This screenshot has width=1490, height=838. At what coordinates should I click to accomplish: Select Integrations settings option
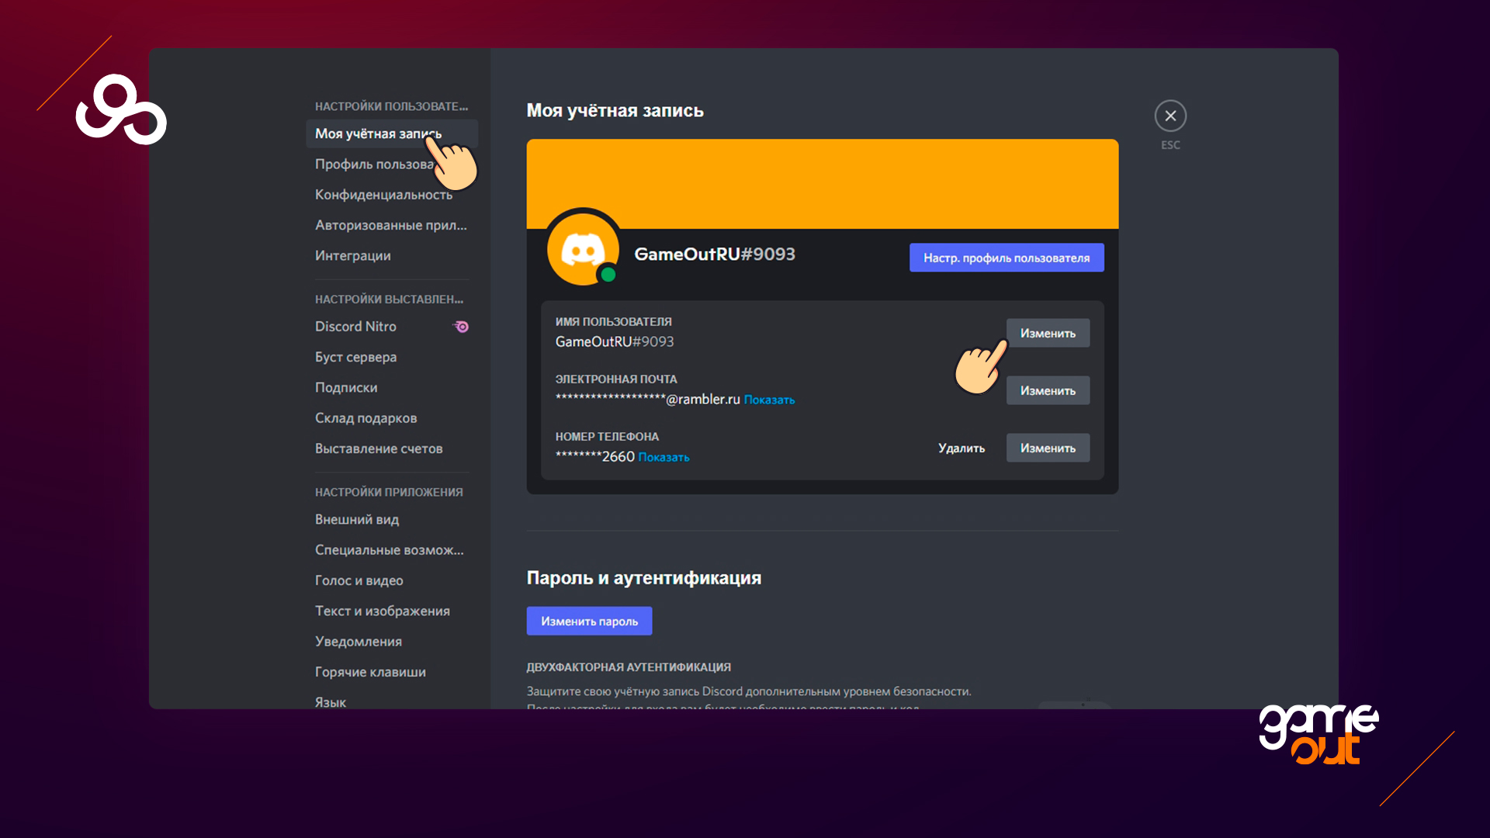(354, 255)
